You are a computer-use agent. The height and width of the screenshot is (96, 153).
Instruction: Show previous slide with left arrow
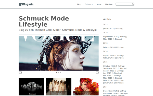point(20,72)
